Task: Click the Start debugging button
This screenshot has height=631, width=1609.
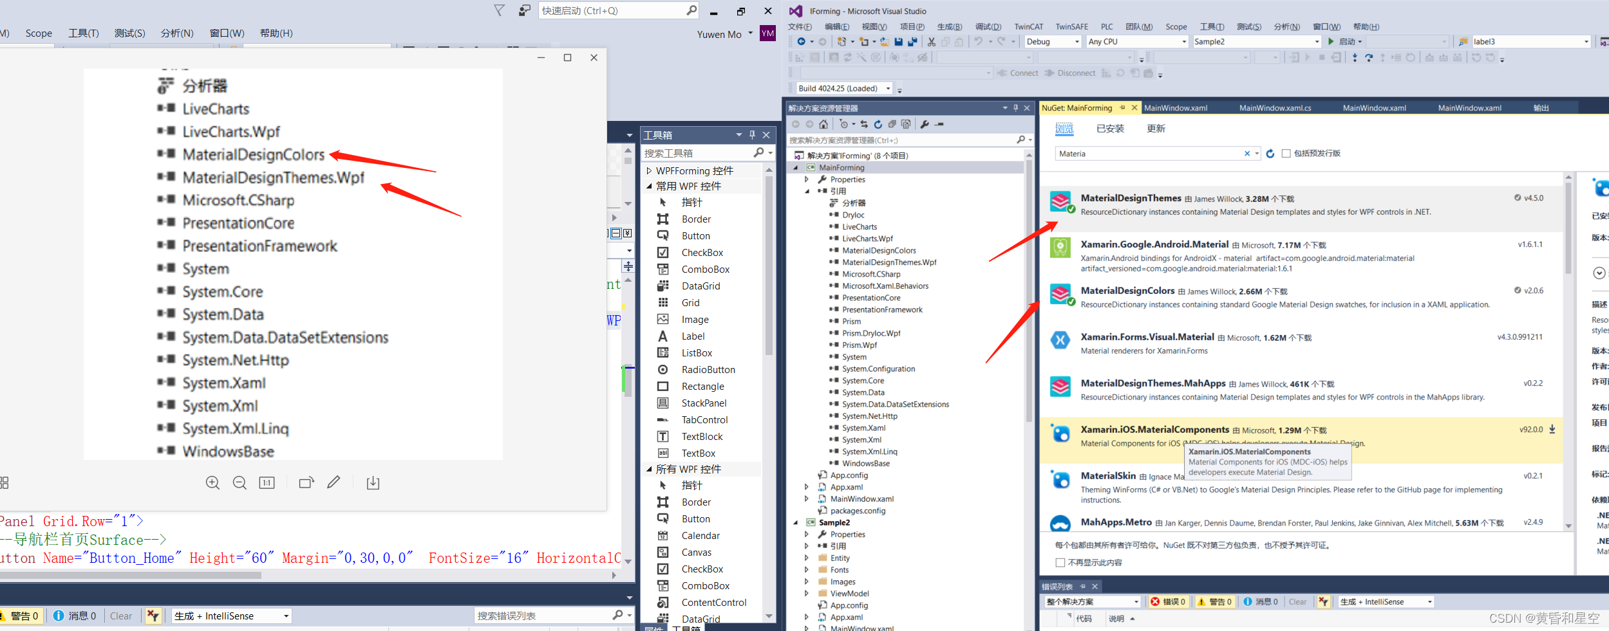Action: [x=1345, y=42]
